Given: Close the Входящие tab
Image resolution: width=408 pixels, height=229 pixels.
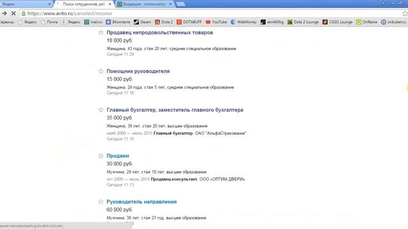Looking at the screenshot, I should coord(170,4).
